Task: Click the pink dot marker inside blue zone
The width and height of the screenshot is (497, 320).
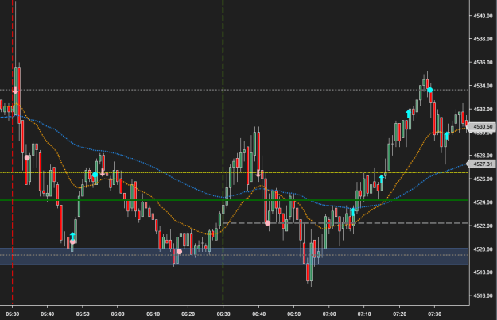Action: tap(179, 252)
